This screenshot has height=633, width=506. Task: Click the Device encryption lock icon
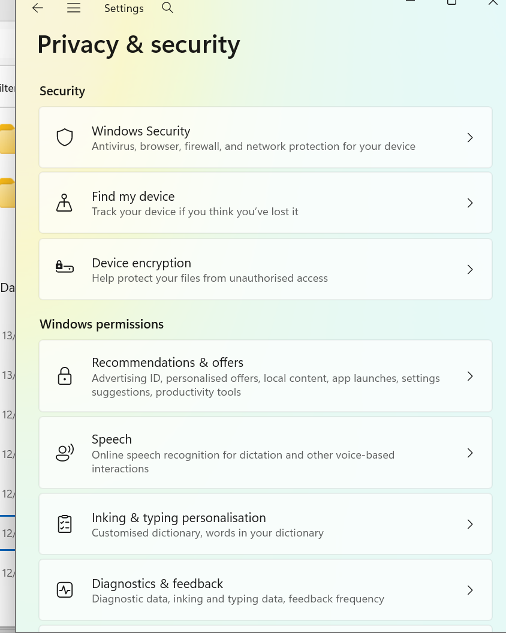65,267
